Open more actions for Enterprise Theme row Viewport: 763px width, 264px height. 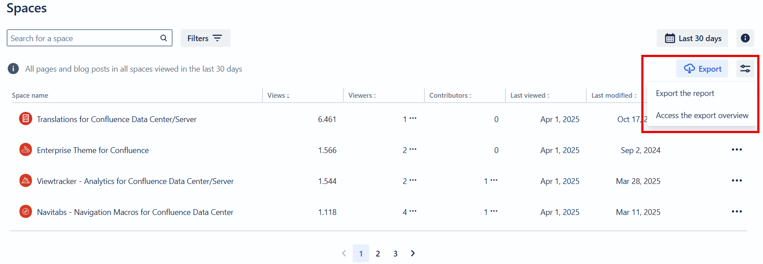(736, 150)
